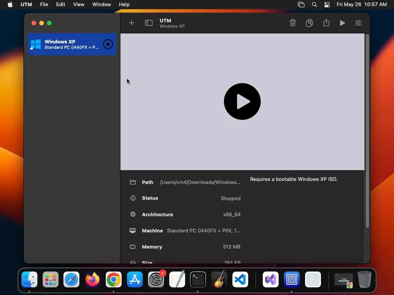Share the VM with share icon
This screenshot has height=295, width=394.
326,23
